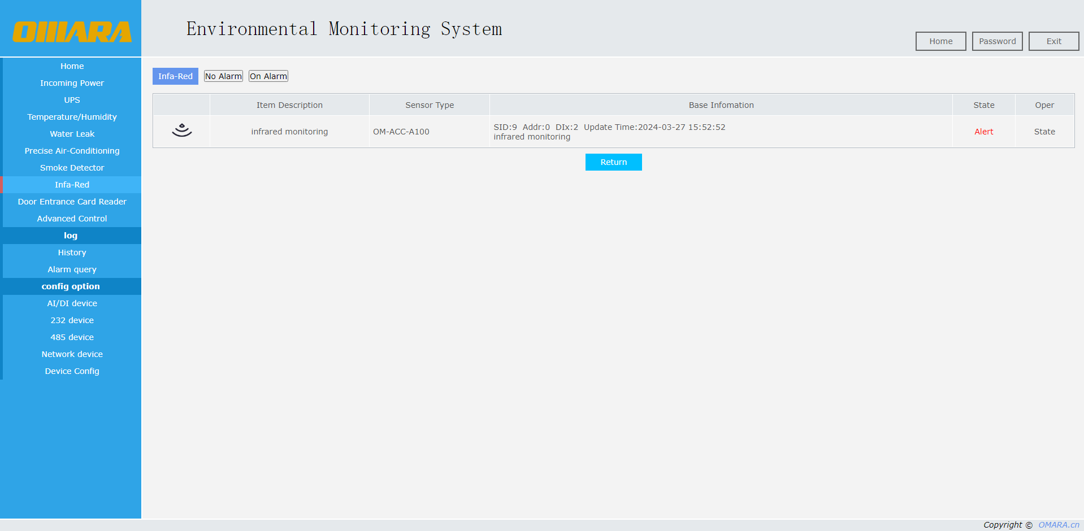Collapse the log section header
This screenshot has height=531, width=1084.
pyautogui.click(x=71, y=236)
